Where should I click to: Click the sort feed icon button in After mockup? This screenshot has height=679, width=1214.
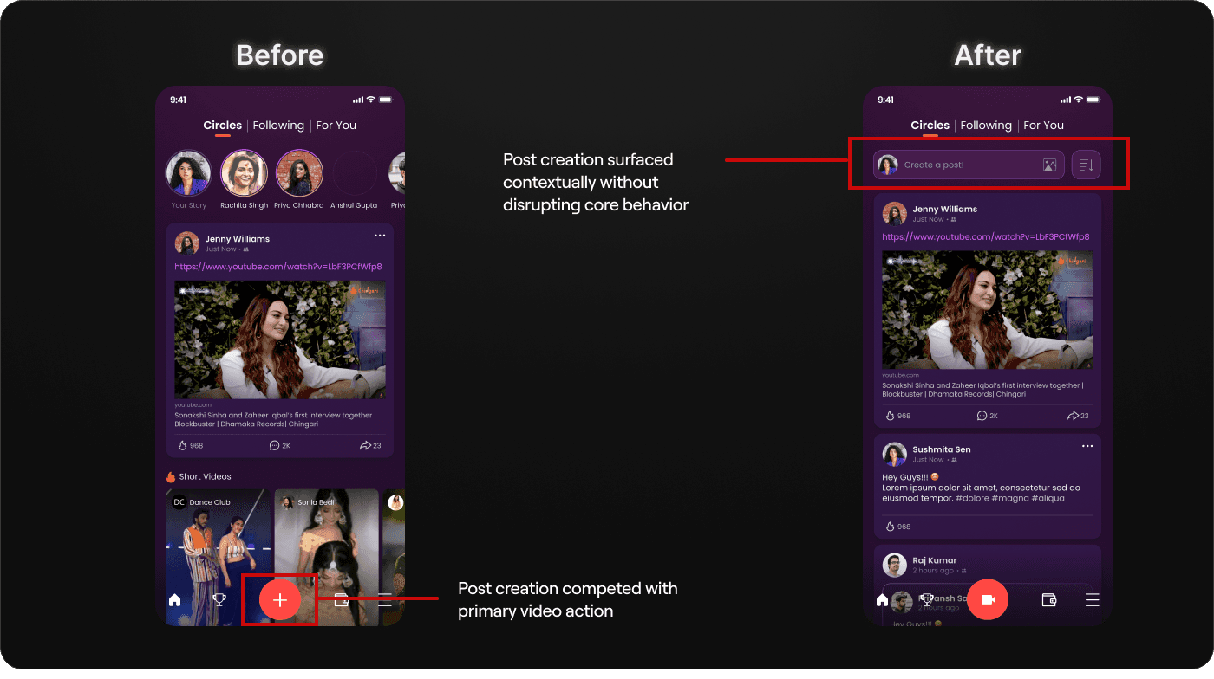tap(1087, 165)
